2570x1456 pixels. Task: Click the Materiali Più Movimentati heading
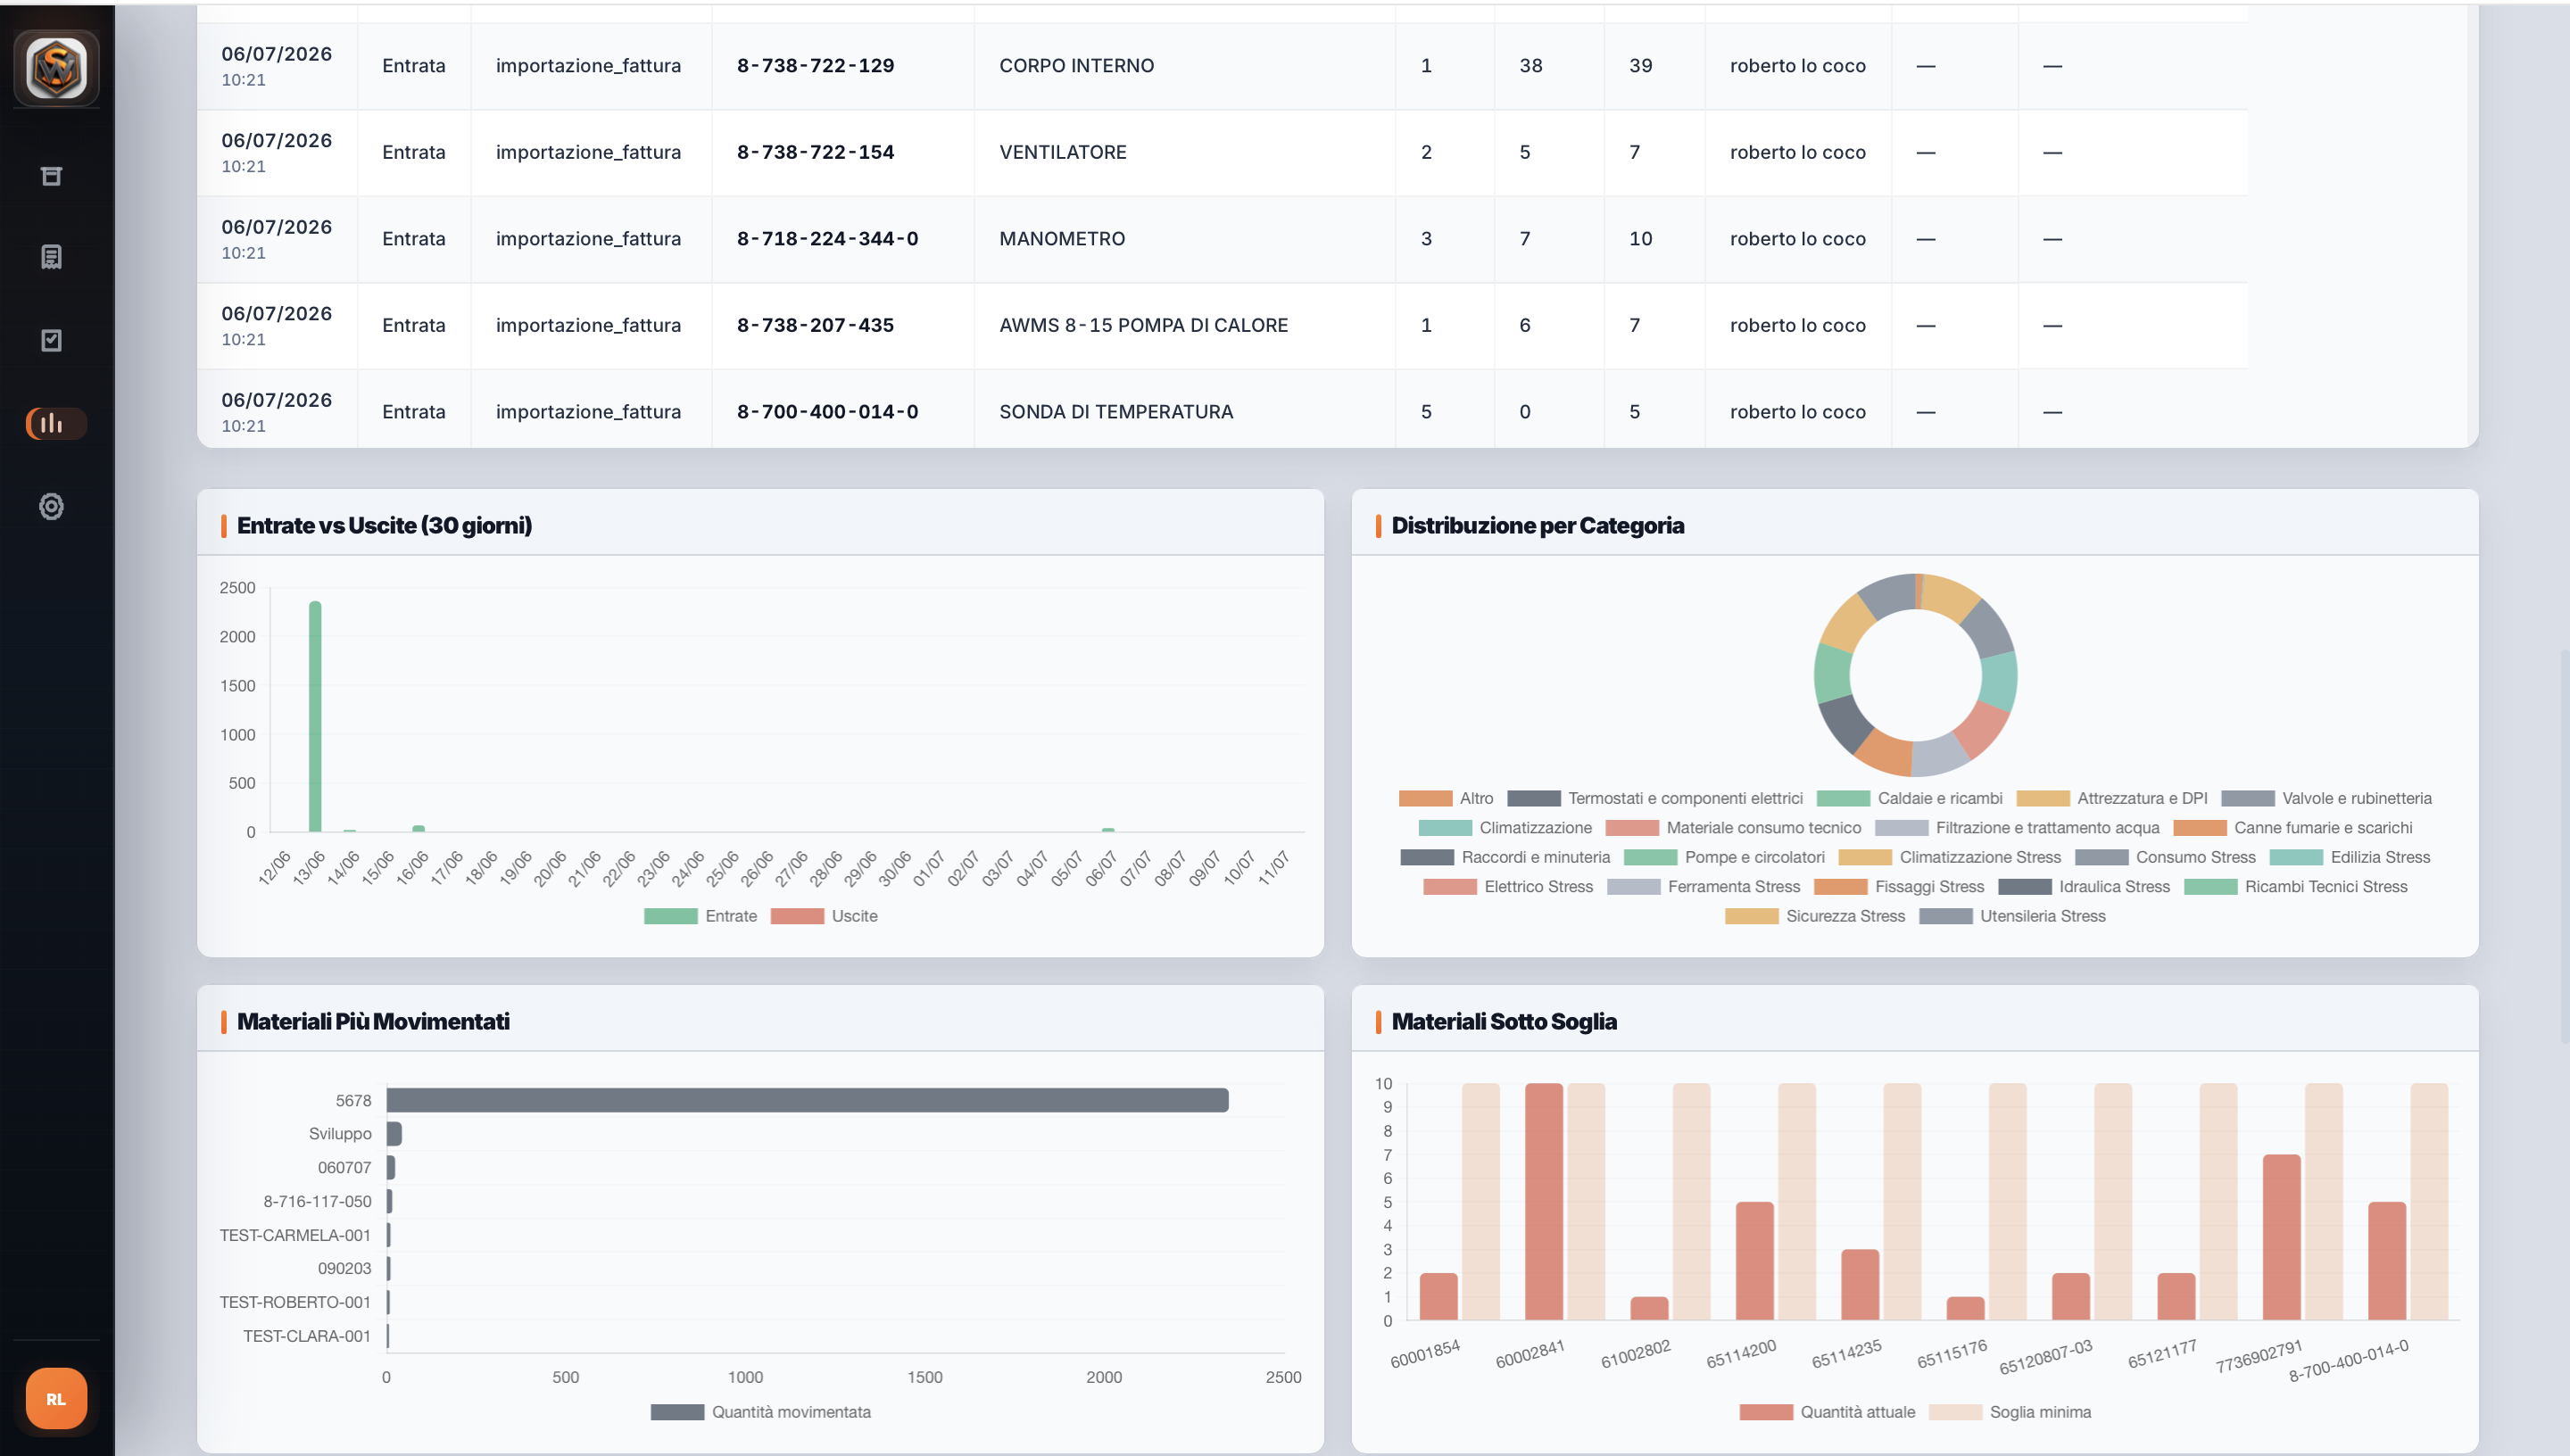tap(373, 1021)
